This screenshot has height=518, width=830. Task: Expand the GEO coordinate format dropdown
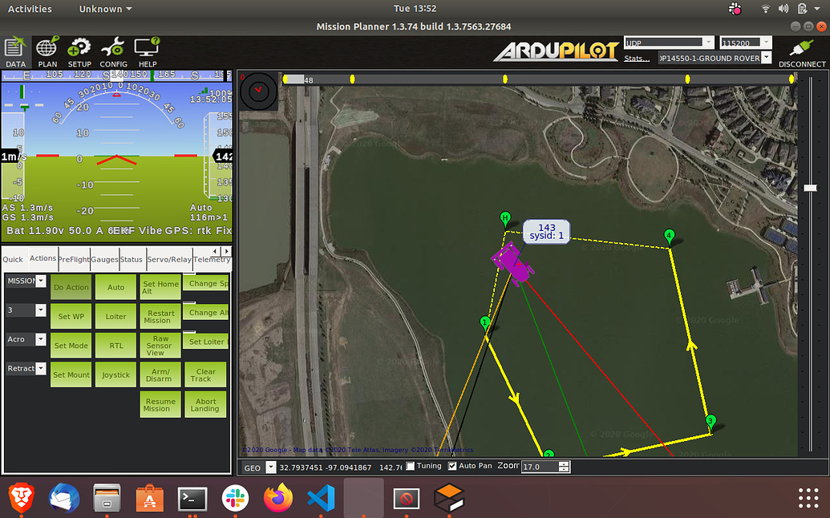pos(270,467)
